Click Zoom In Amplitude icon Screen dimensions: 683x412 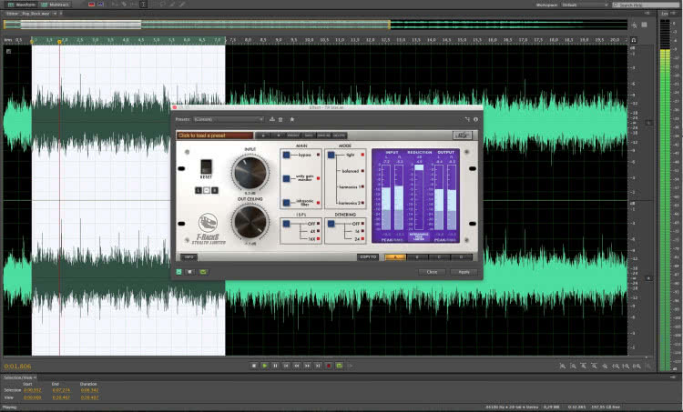coord(563,367)
